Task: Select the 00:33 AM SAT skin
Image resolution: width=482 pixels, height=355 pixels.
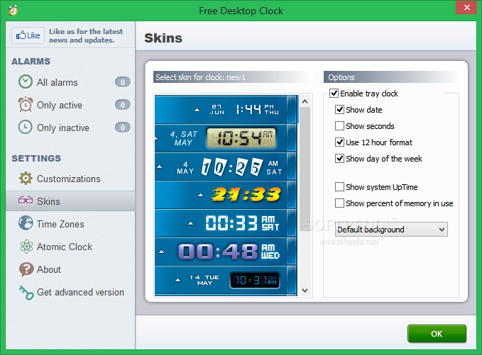Action: coord(226,223)
